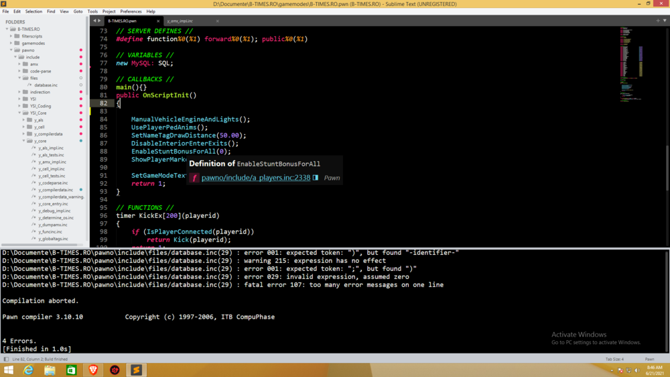Click the filterscripts folder icon
The width and height of the screenshot is (670, 377).
point(17,36)
